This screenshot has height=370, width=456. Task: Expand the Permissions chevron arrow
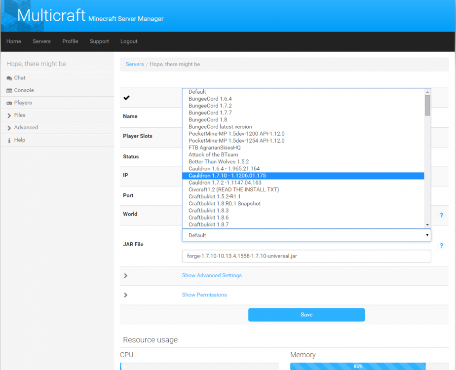(x=126, y=295)
